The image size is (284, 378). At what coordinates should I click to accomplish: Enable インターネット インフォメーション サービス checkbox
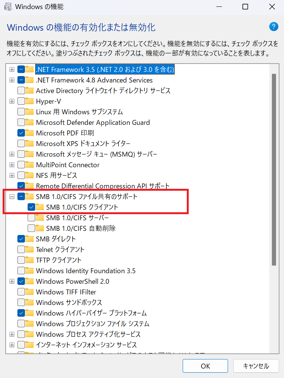click(x=21, y=345)
